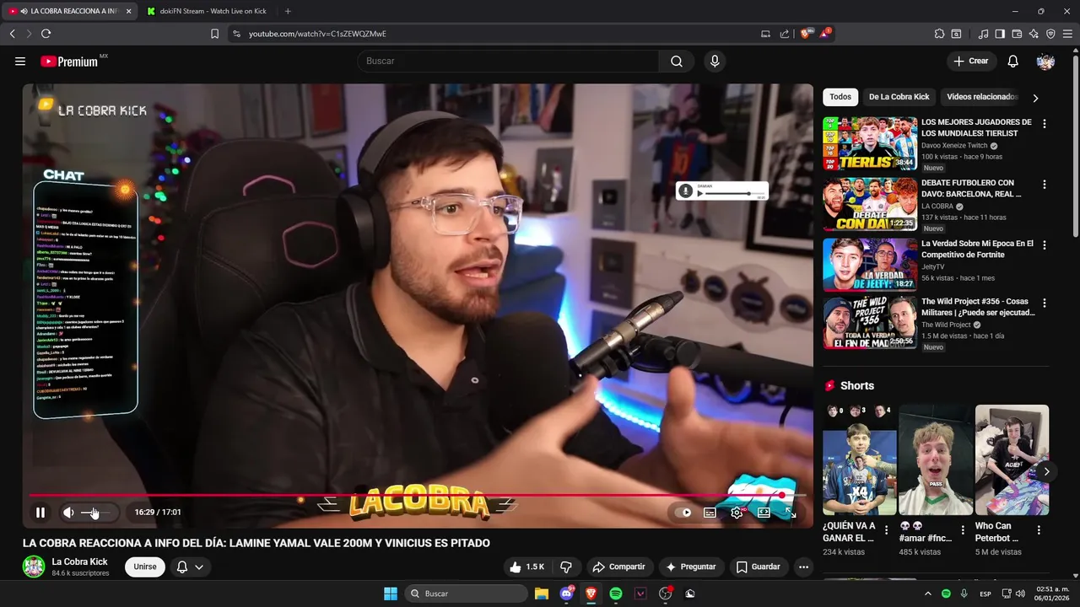Screen dimensions: 1080x607
Task: Adjust the video volume slider
Action: click(x=95, y=513)
